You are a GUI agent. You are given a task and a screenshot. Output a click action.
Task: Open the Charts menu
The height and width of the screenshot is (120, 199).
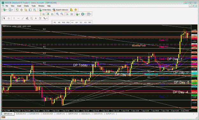[x=26, y=6]
